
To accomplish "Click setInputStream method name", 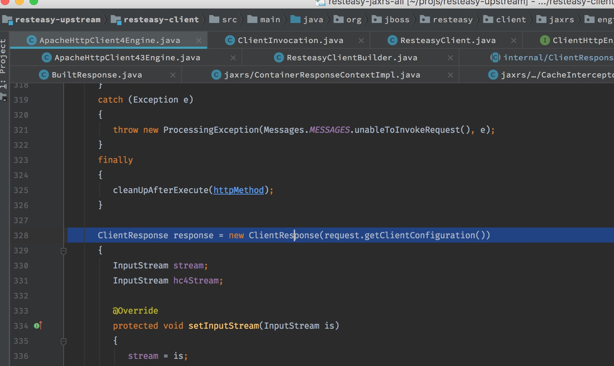I will click(224, 326).
